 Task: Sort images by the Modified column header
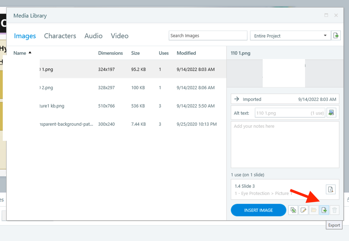point(186,53)
